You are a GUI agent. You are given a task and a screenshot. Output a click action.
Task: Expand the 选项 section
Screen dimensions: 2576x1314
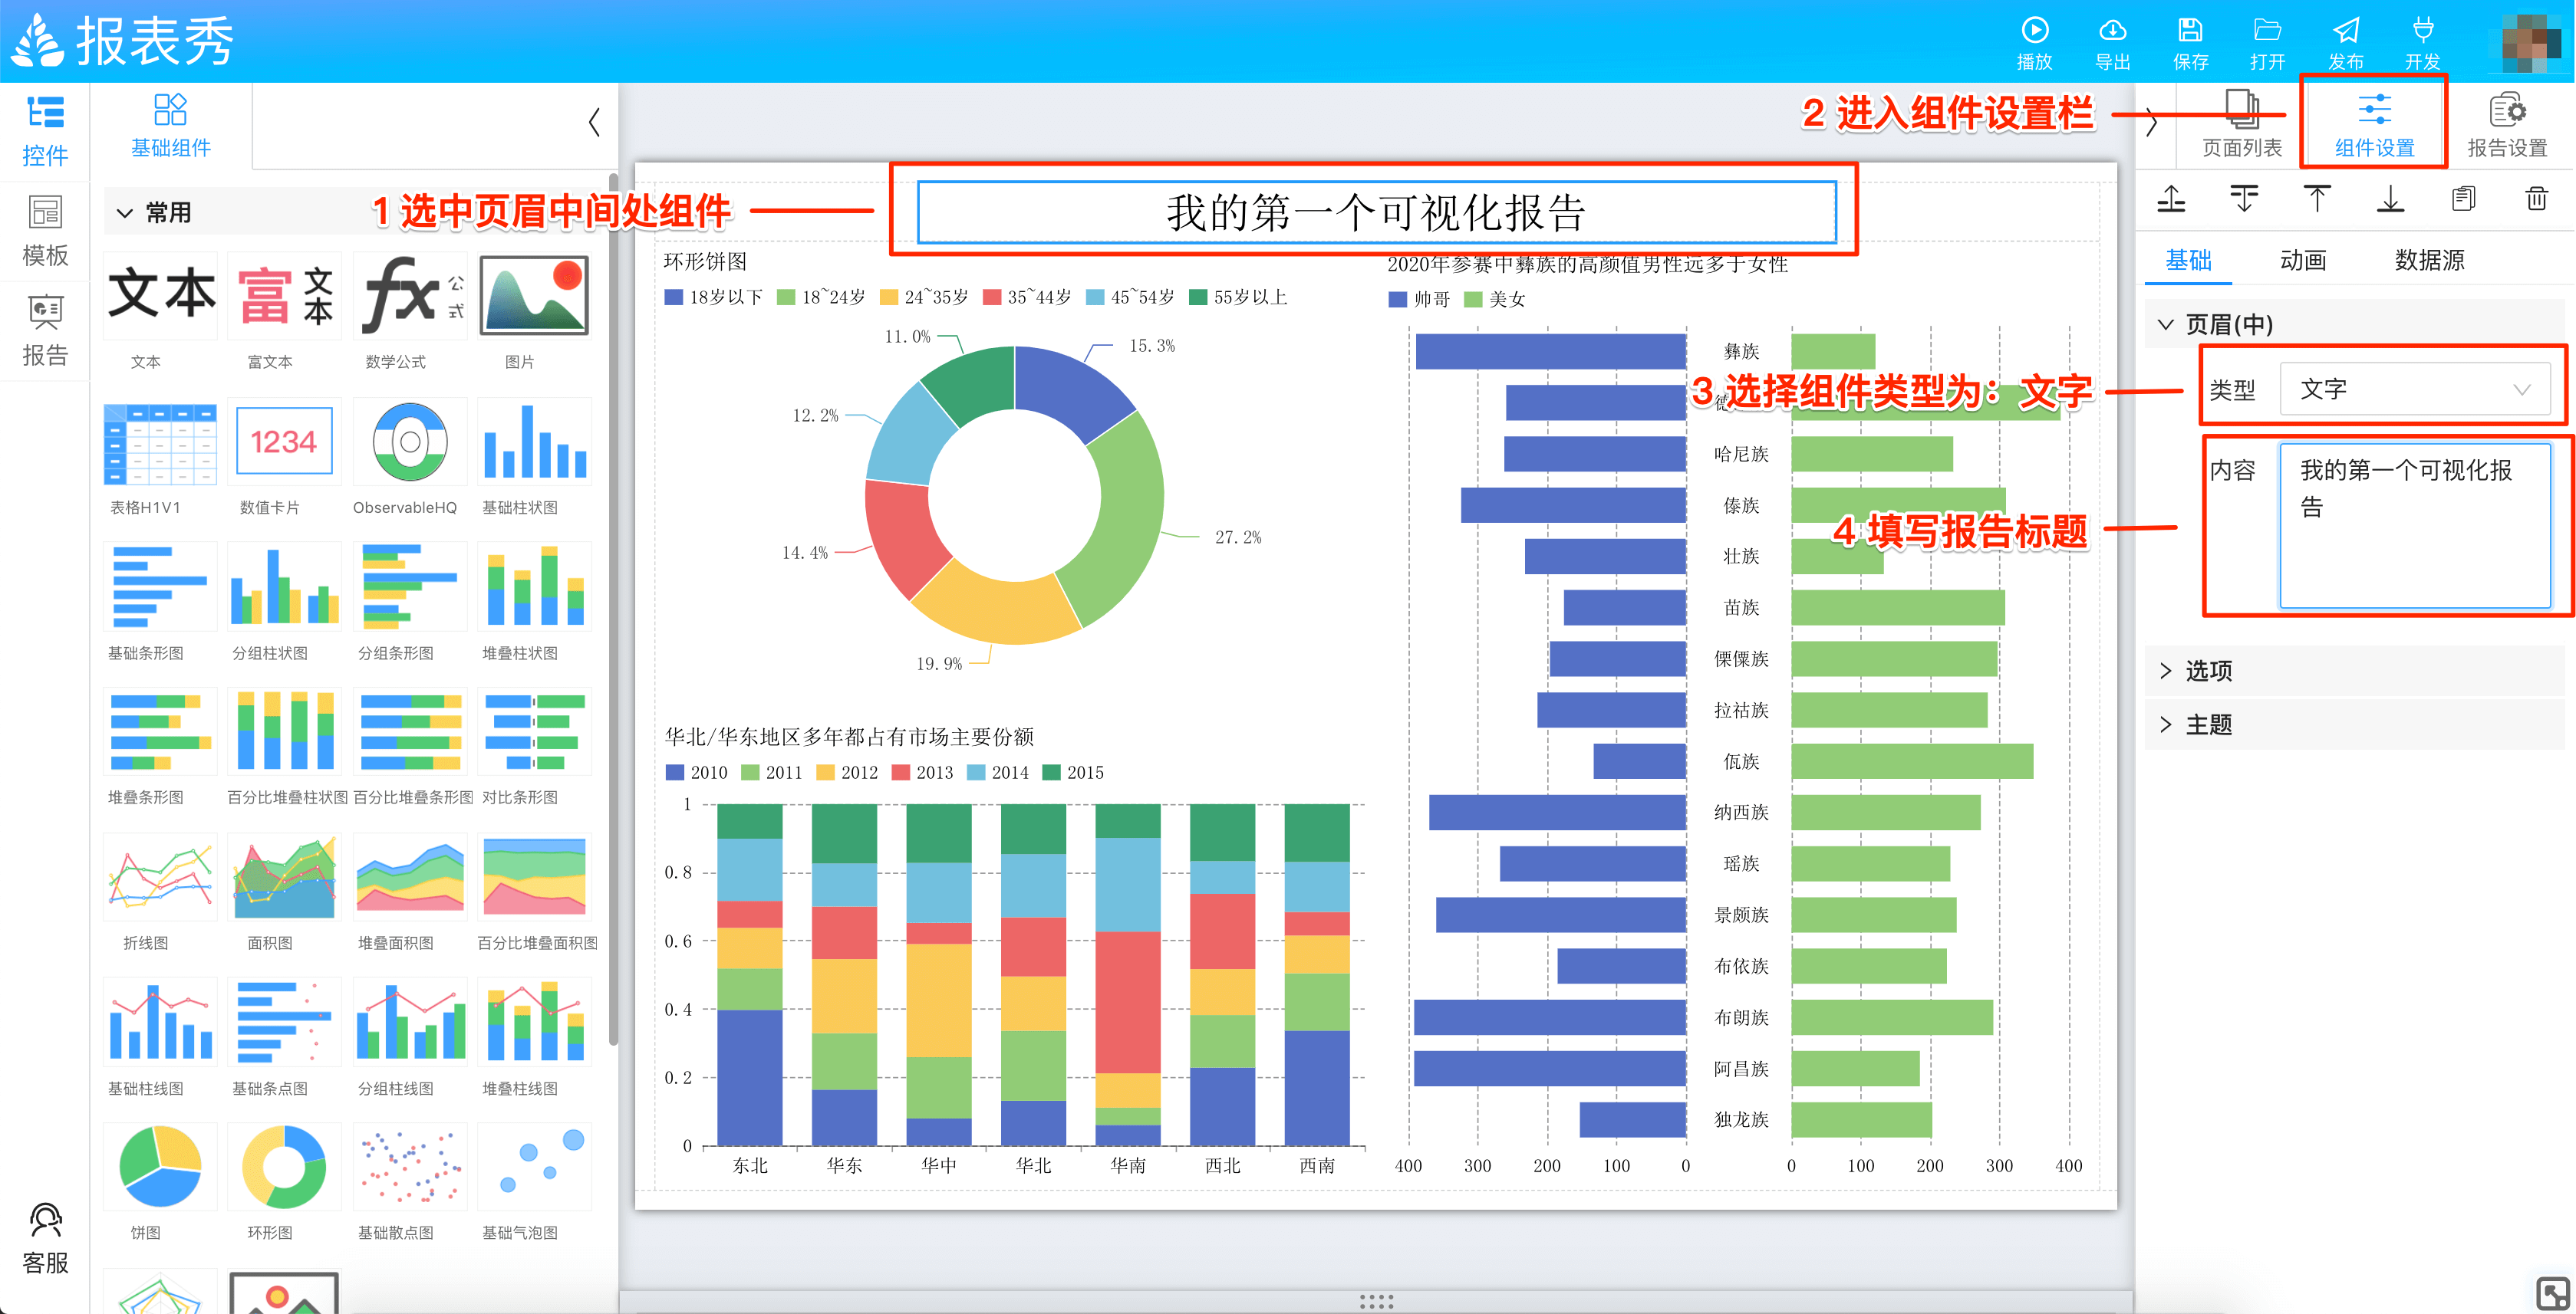2166,671
